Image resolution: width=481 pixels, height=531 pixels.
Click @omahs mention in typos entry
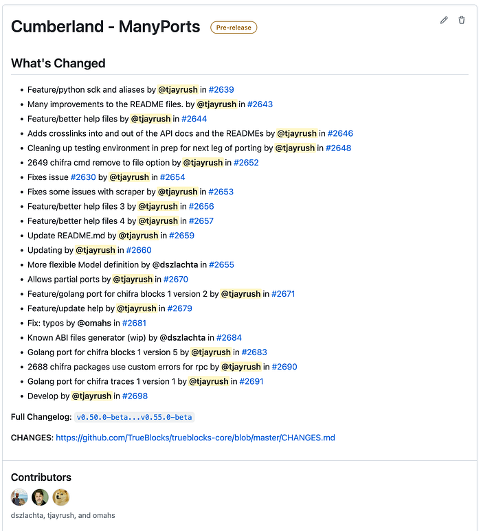click(x=94, y=323)
